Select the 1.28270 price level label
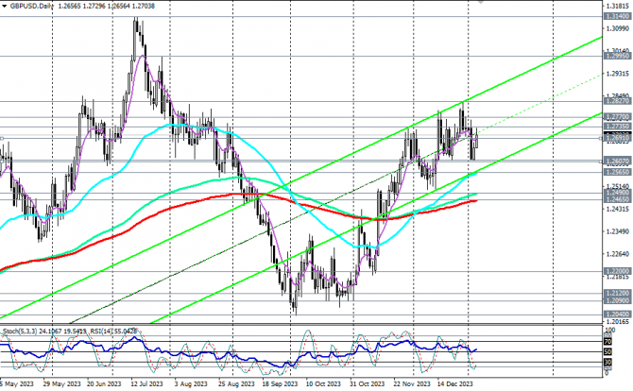 617,101
